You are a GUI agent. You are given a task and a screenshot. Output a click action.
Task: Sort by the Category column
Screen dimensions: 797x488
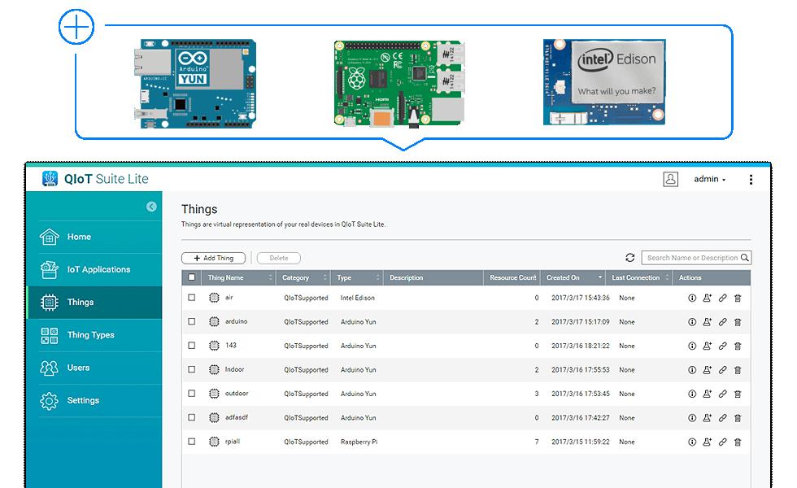[x=303, y=277]
